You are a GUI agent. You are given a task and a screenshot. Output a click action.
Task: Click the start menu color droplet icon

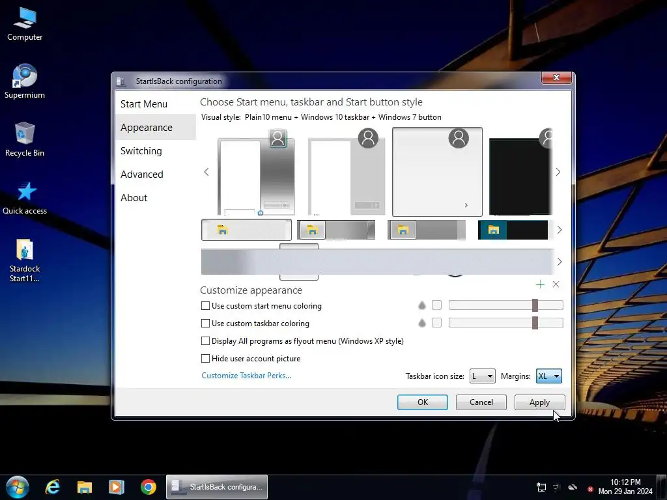421,305
